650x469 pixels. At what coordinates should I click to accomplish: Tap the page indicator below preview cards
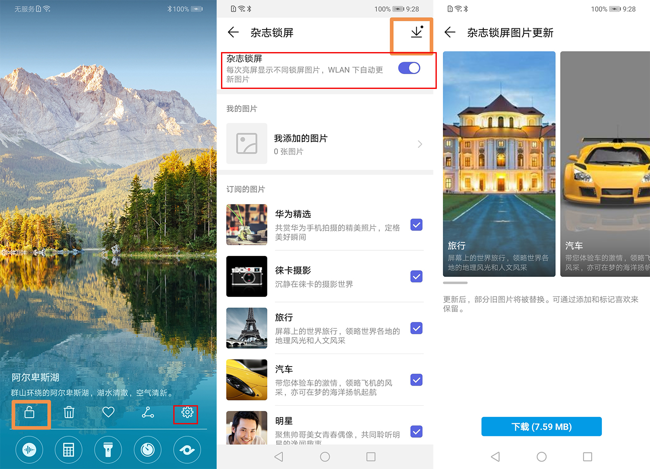tap(455, 282)
